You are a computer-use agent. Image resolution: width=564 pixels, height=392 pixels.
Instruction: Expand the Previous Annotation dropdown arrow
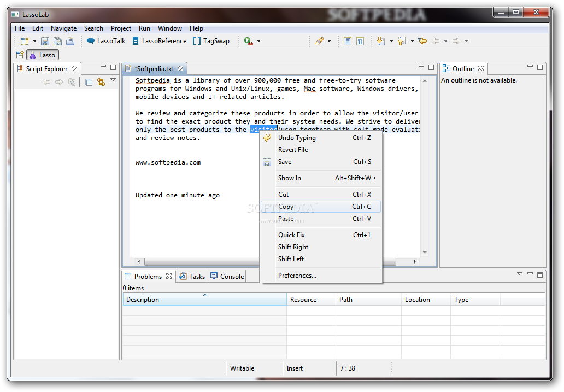pos(412,41)
